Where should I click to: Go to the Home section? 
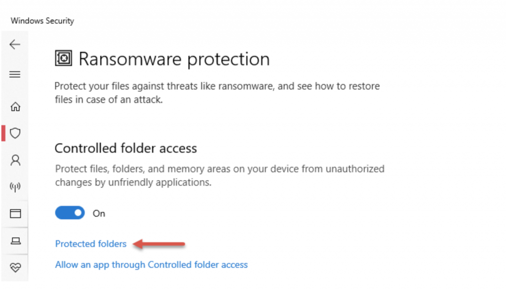15,106
